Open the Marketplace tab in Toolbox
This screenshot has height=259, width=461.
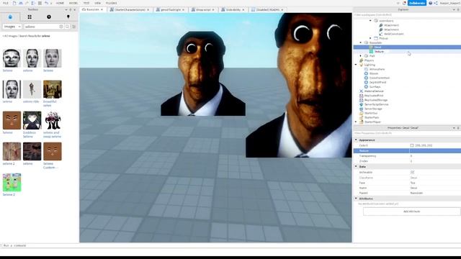[x=10, y=17]
